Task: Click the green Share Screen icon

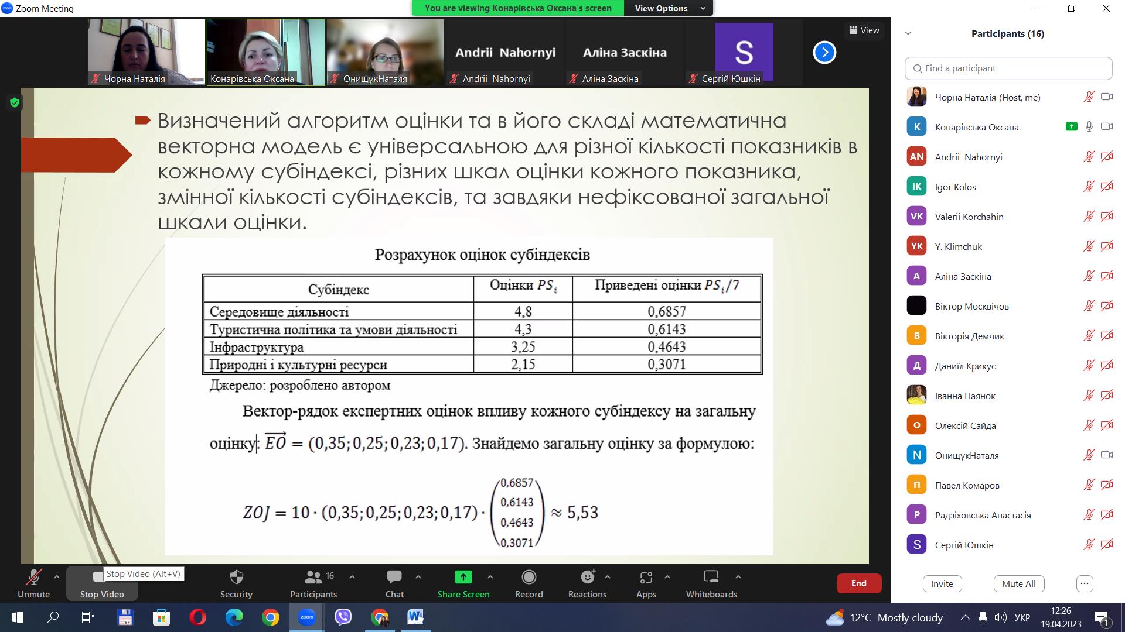Action: point(463,578)
